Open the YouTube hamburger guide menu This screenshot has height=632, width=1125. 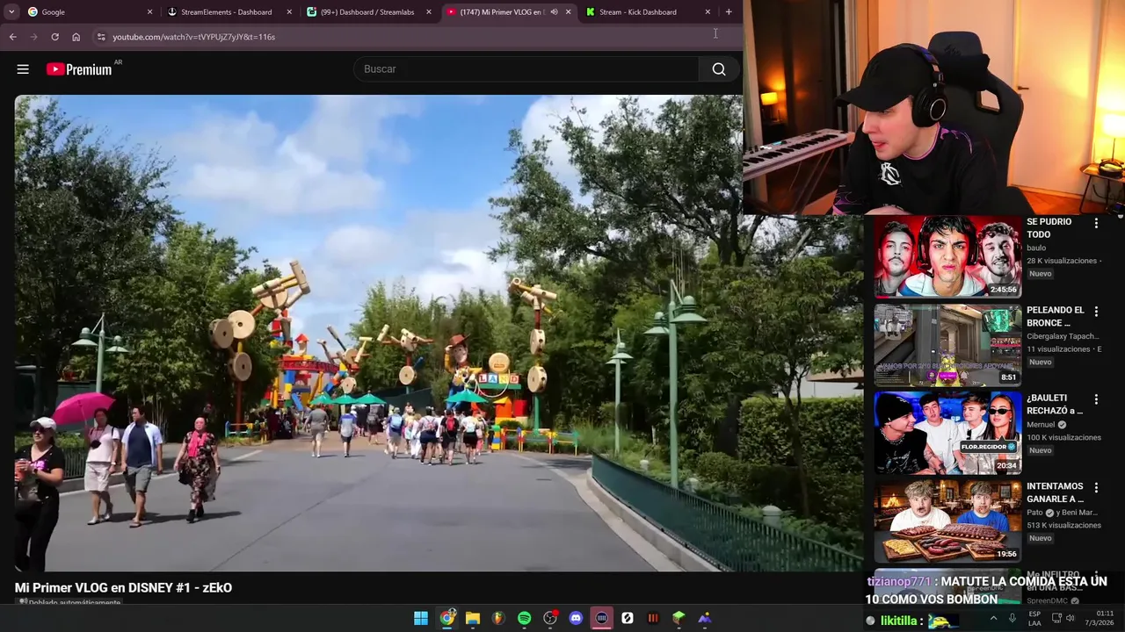coord(23,69)
